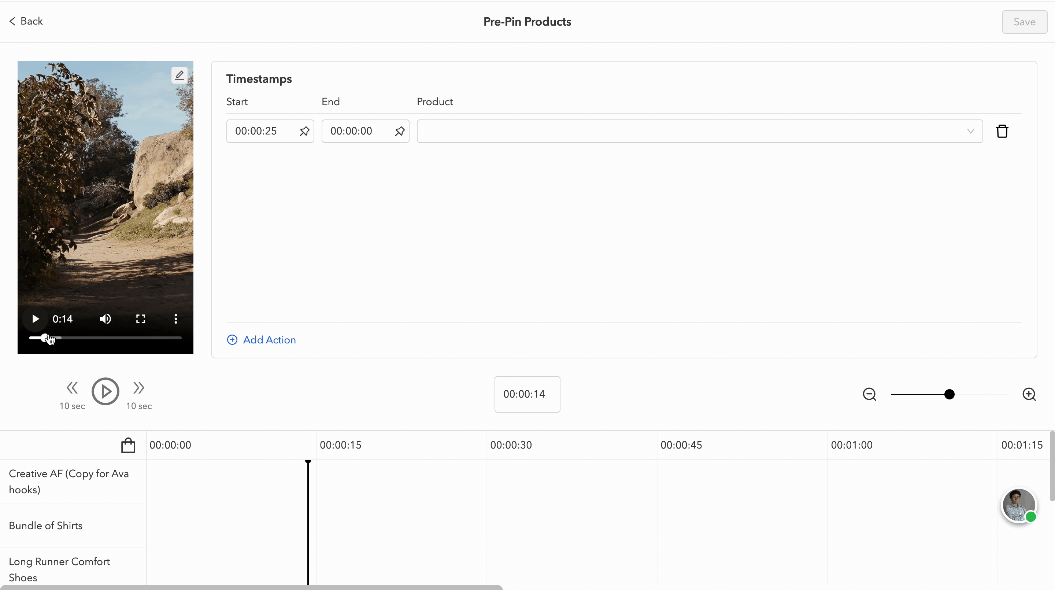Click the shopping bag icon in timeline header
Screen dimensions: 1055x590
click(x=128, y=445)
